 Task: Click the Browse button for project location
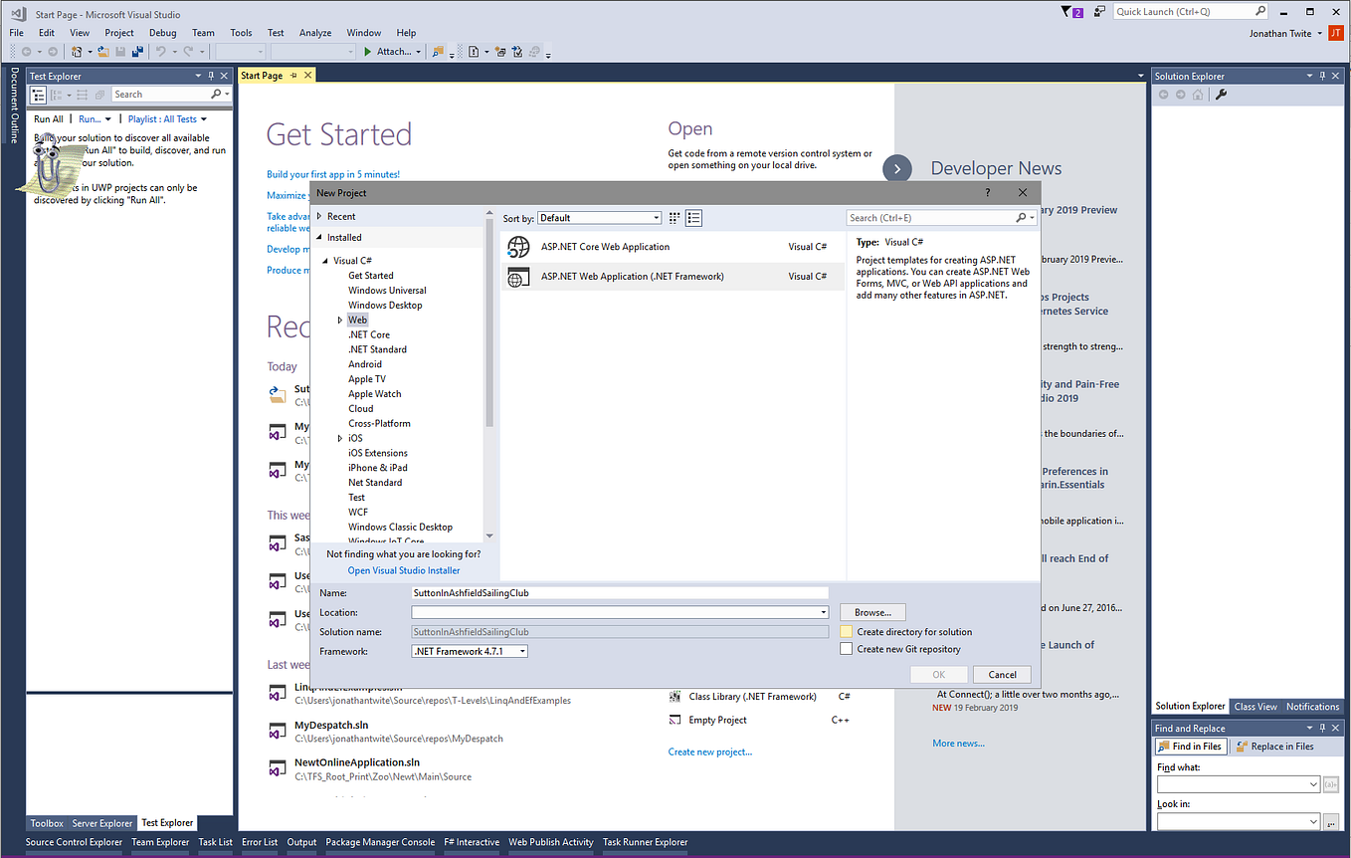[871, 611]
